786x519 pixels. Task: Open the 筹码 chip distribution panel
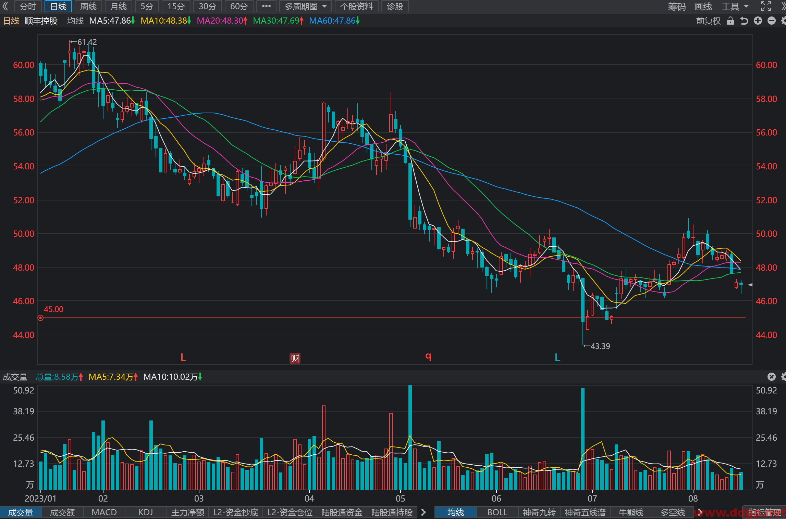coord(677,7)
